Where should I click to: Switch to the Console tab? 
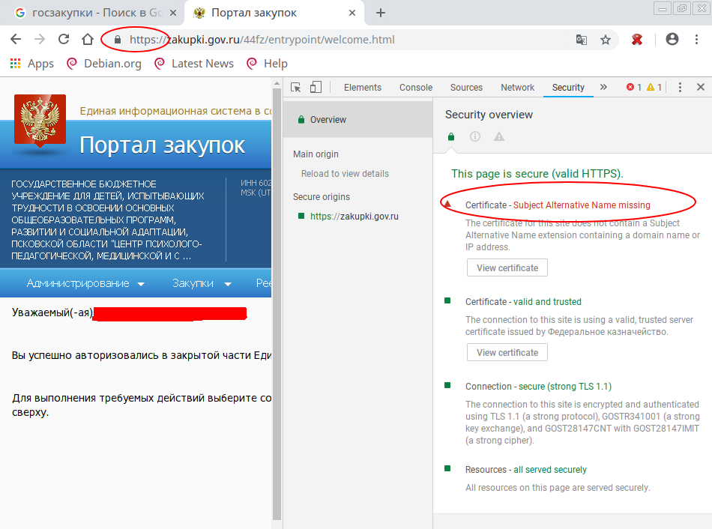(x=416, y=88)
